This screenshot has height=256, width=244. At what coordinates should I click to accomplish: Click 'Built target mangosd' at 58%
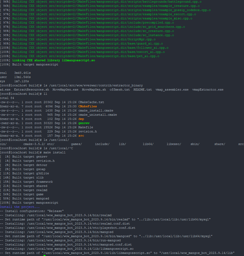tap(30, 198)
